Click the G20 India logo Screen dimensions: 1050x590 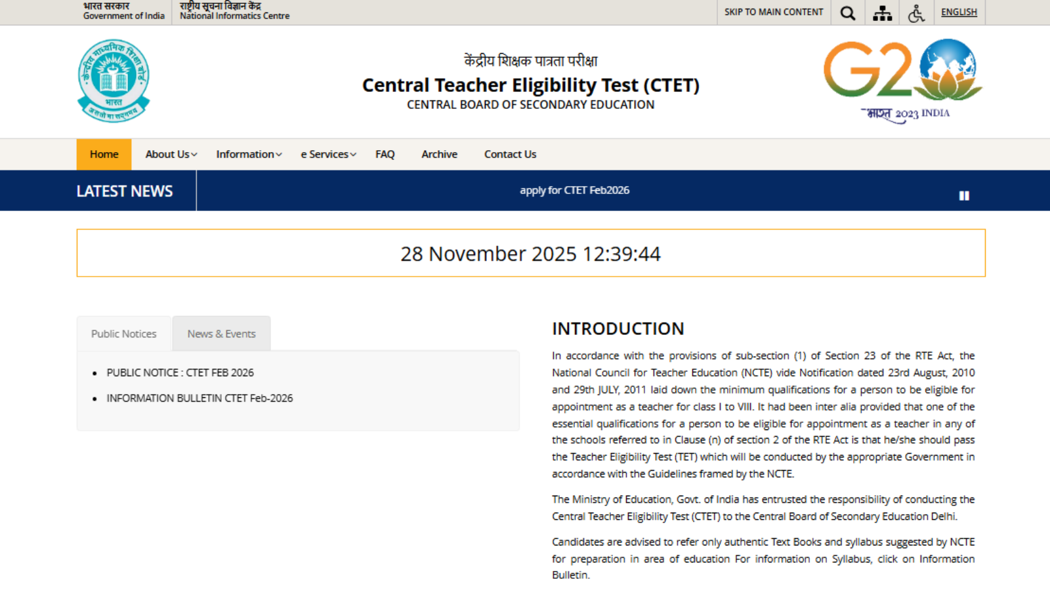point(903,80)
